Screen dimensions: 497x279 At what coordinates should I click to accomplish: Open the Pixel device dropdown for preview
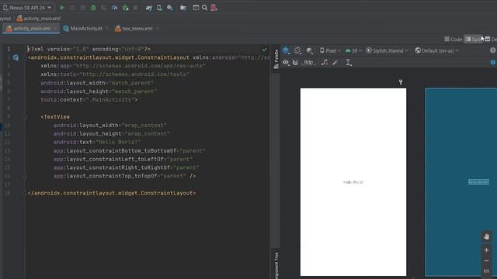(x=330, y=50)
